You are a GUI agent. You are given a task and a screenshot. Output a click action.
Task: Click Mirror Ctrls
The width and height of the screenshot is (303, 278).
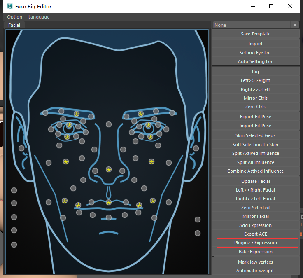256,98
